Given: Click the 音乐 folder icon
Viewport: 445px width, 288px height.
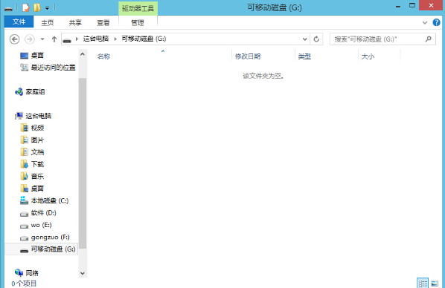Looking at the screenshot, I should pos(24,177).
